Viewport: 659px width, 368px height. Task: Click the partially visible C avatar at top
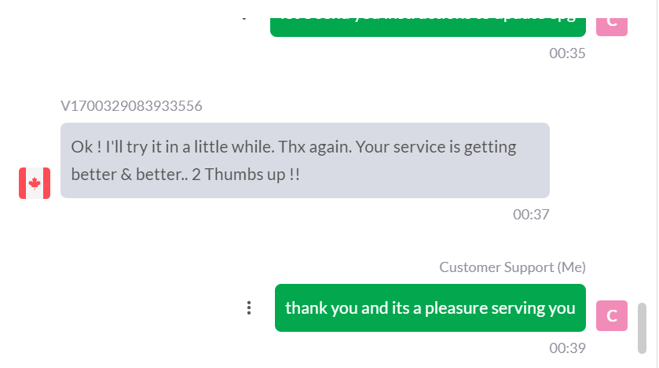pyautogui.click(x=612, y=23)
